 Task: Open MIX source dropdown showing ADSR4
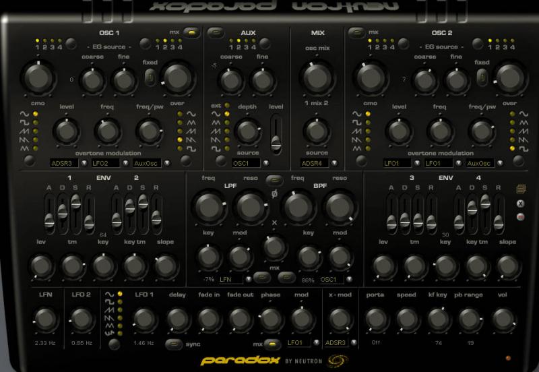click(334, 163)
